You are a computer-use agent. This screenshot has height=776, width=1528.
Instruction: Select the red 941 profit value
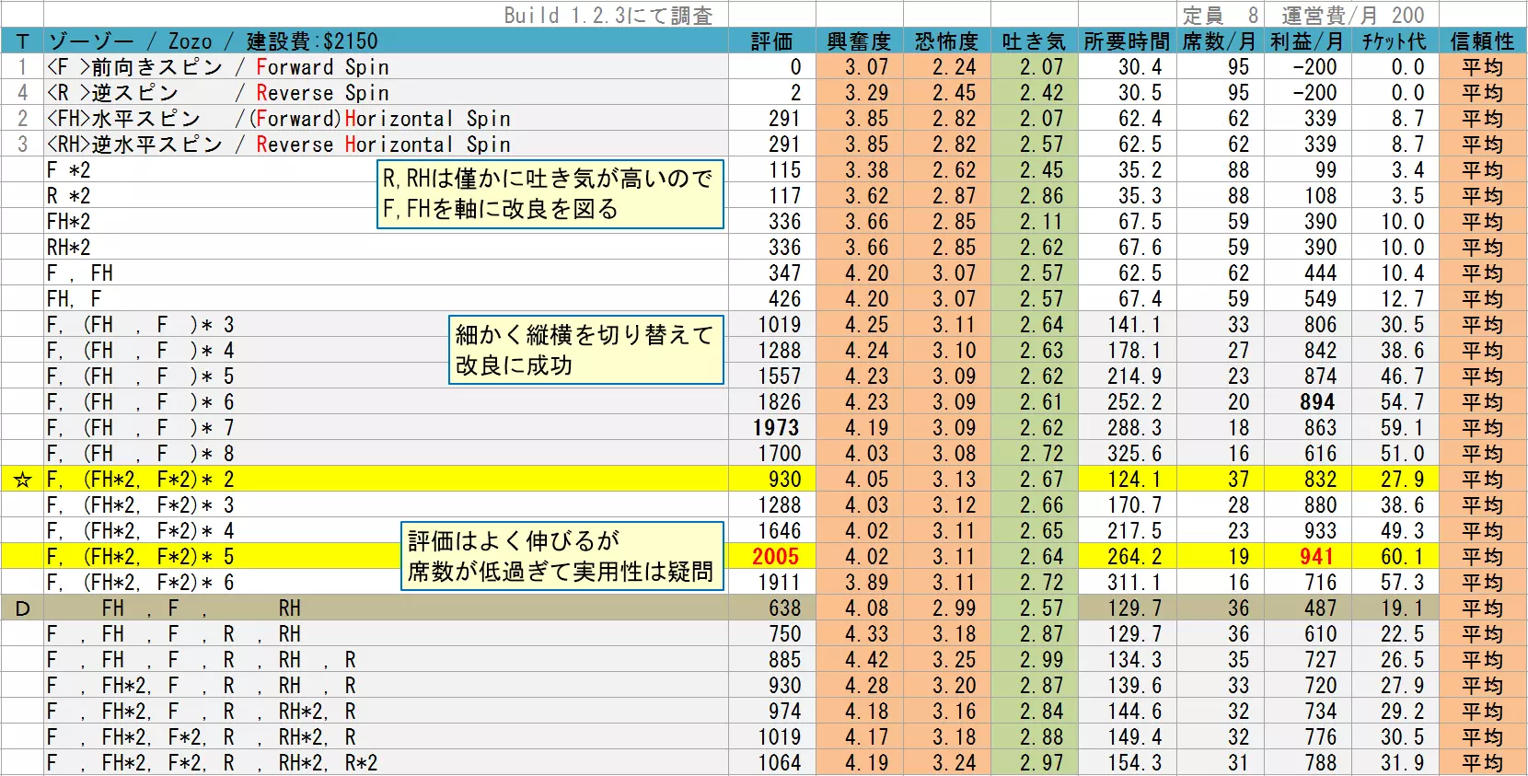click(x=1316, y=557)
